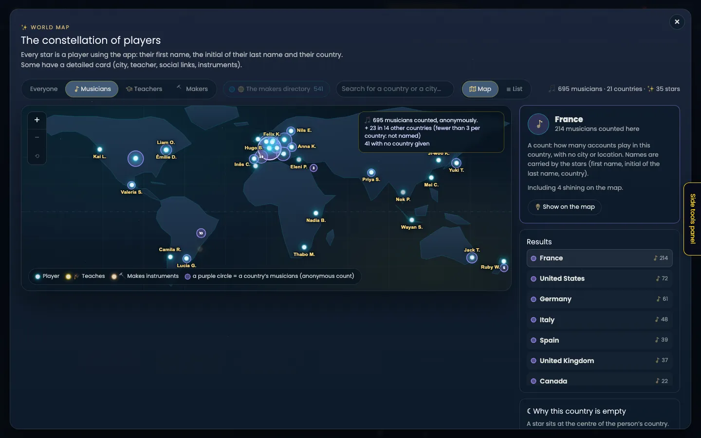Select Priya S. star marker

click(x=371, y=172)
